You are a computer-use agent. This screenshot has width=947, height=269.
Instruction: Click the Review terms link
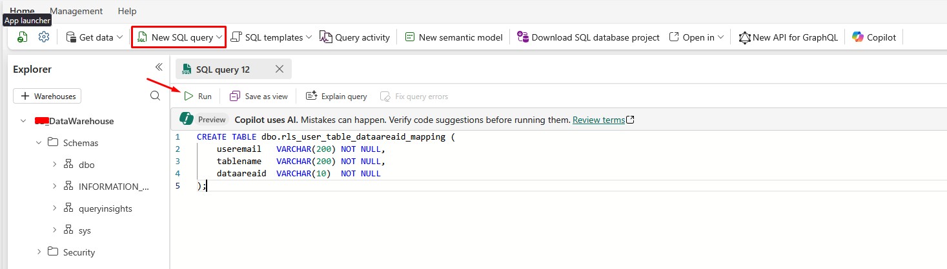coord(598,120)
